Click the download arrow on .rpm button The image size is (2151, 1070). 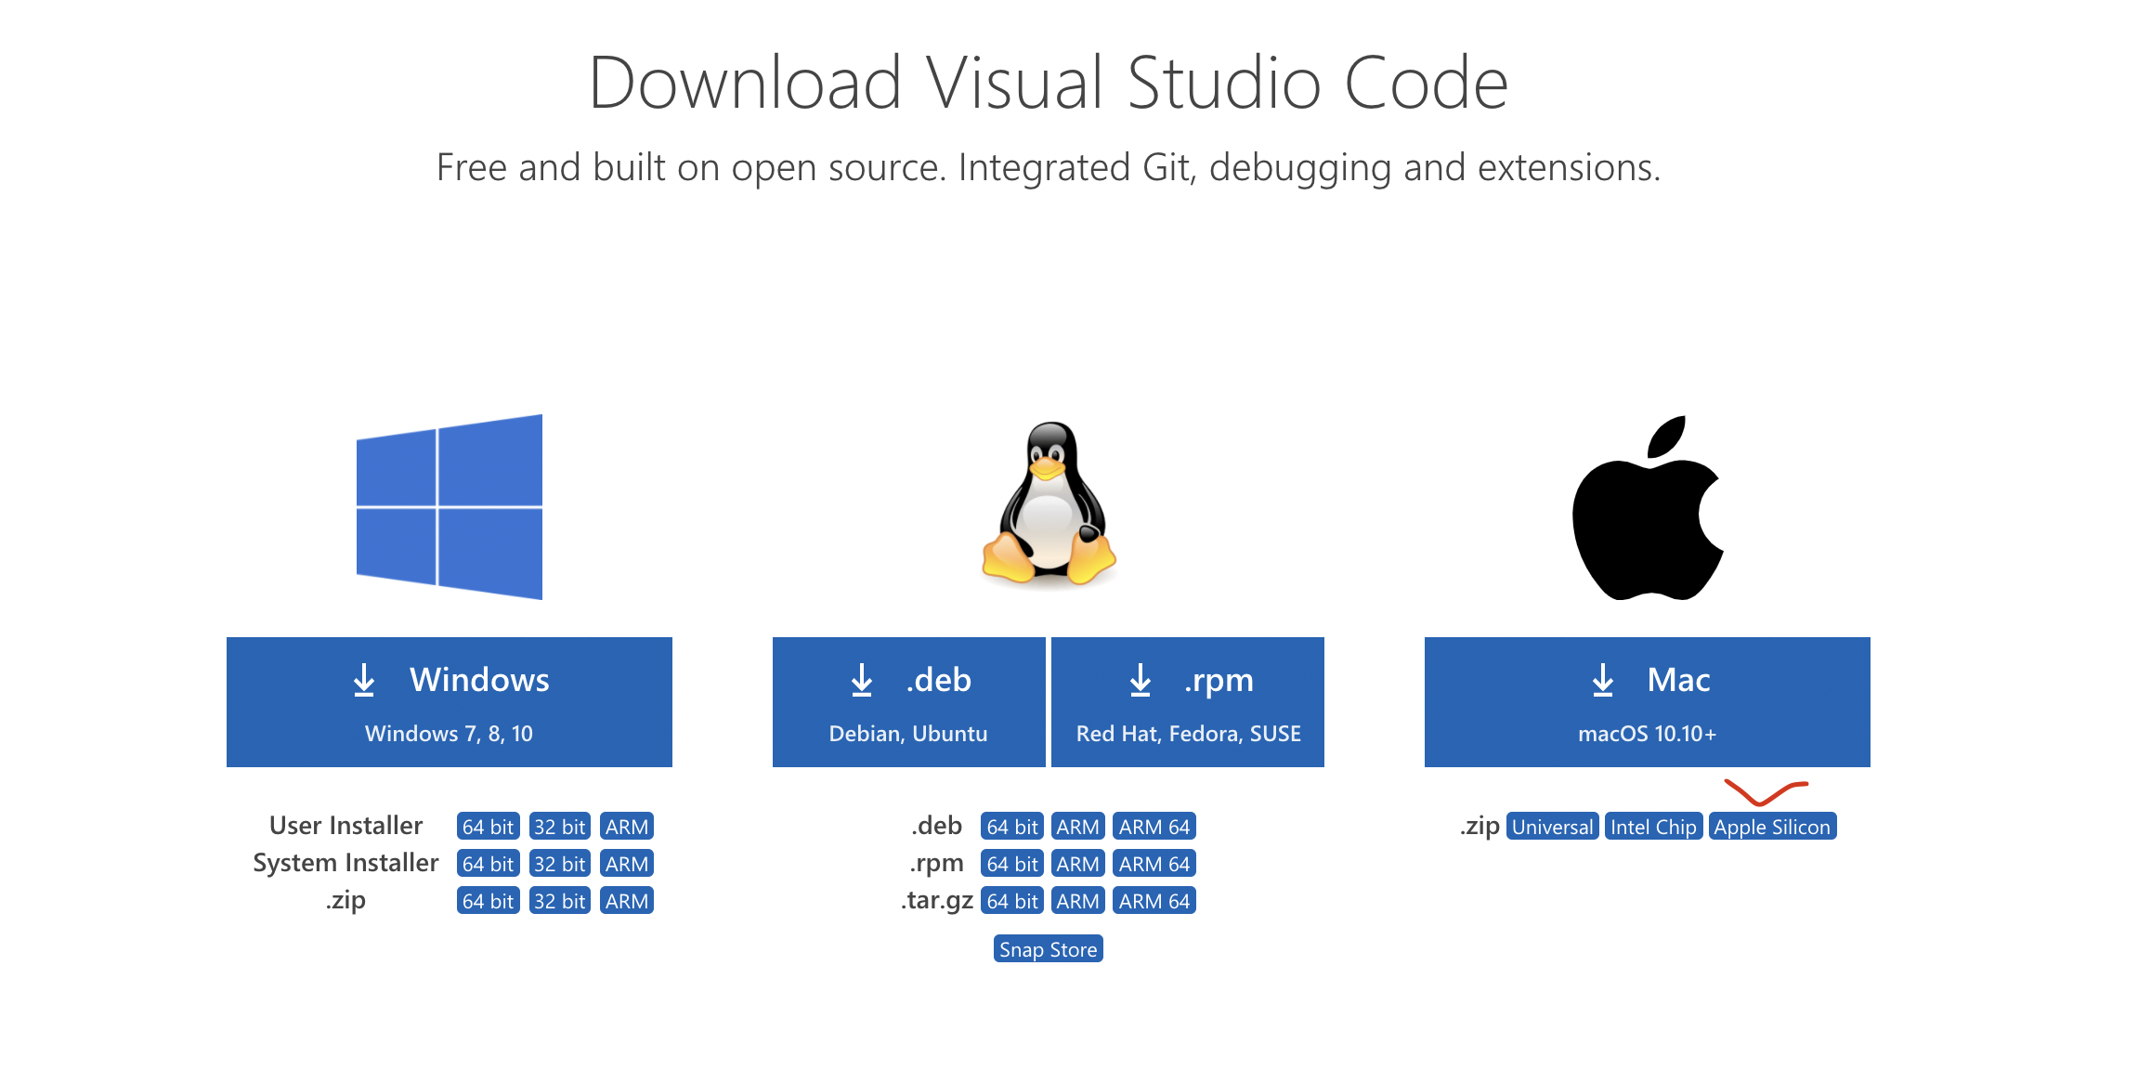pyautogui.click(x=1141, y=680)
